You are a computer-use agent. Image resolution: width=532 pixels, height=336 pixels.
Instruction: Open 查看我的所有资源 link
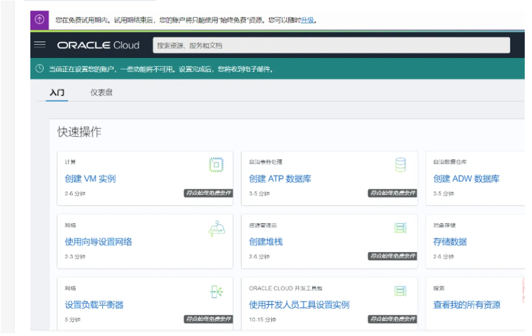(x=467, y=305)
